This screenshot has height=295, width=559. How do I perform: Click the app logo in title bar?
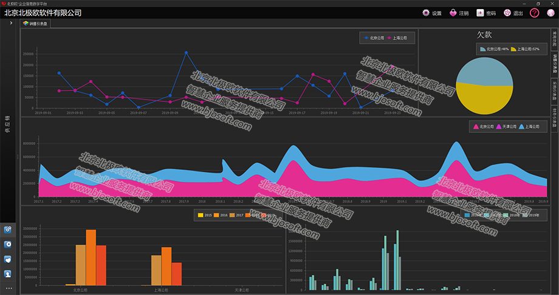coord(4,3)
